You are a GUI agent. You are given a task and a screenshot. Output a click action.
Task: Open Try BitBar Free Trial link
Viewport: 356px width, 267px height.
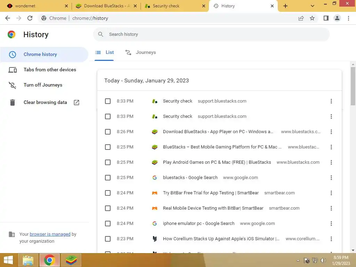pos(211,193)
